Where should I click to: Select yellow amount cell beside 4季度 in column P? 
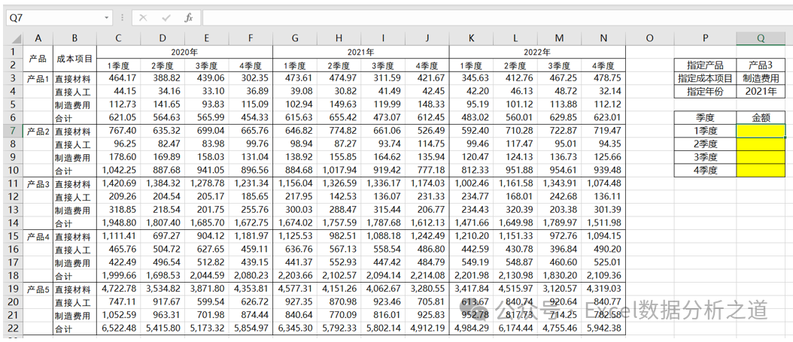[761, 170]
